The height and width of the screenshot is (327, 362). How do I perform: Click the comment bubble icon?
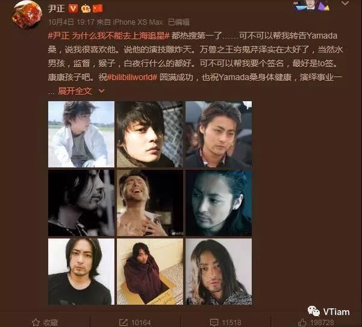214,322
